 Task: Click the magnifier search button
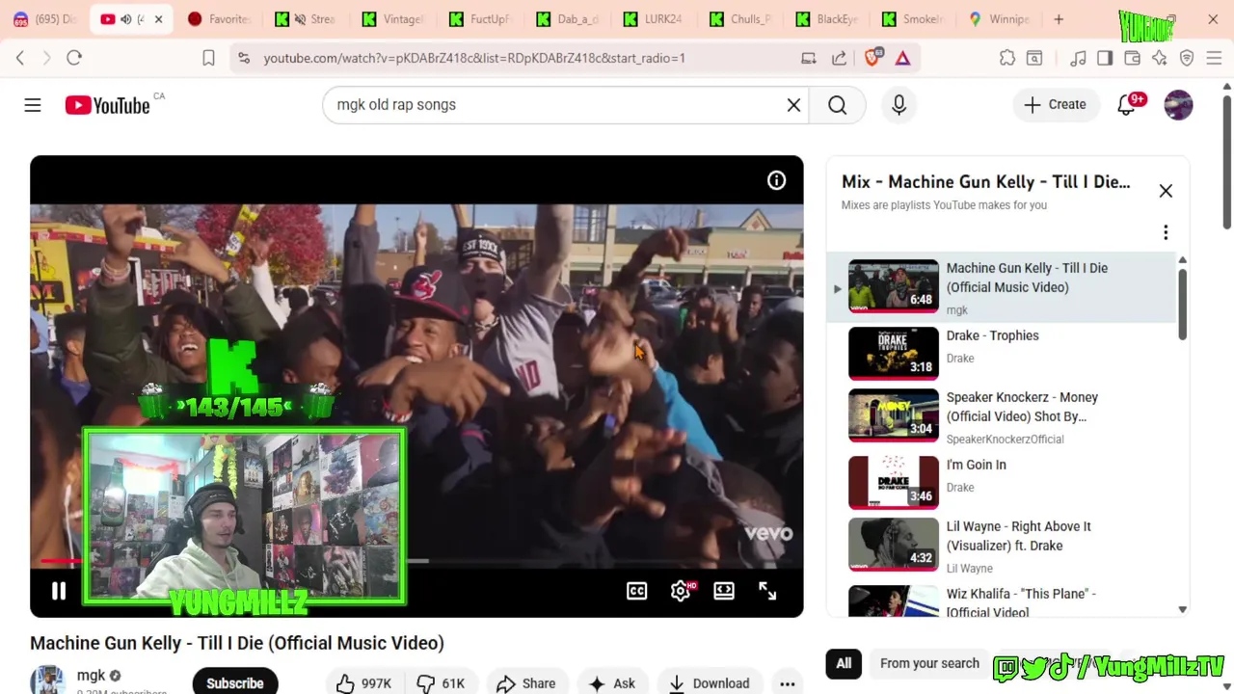(837, 105)
